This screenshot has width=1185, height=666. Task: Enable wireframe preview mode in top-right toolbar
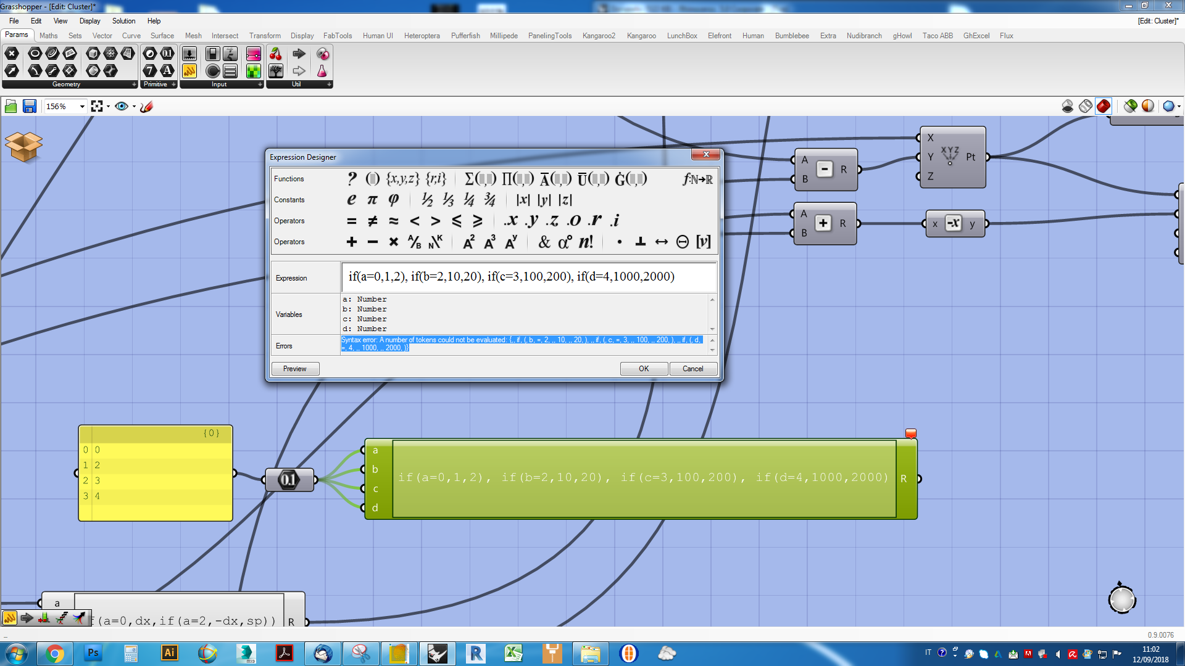pos(1086,106)
